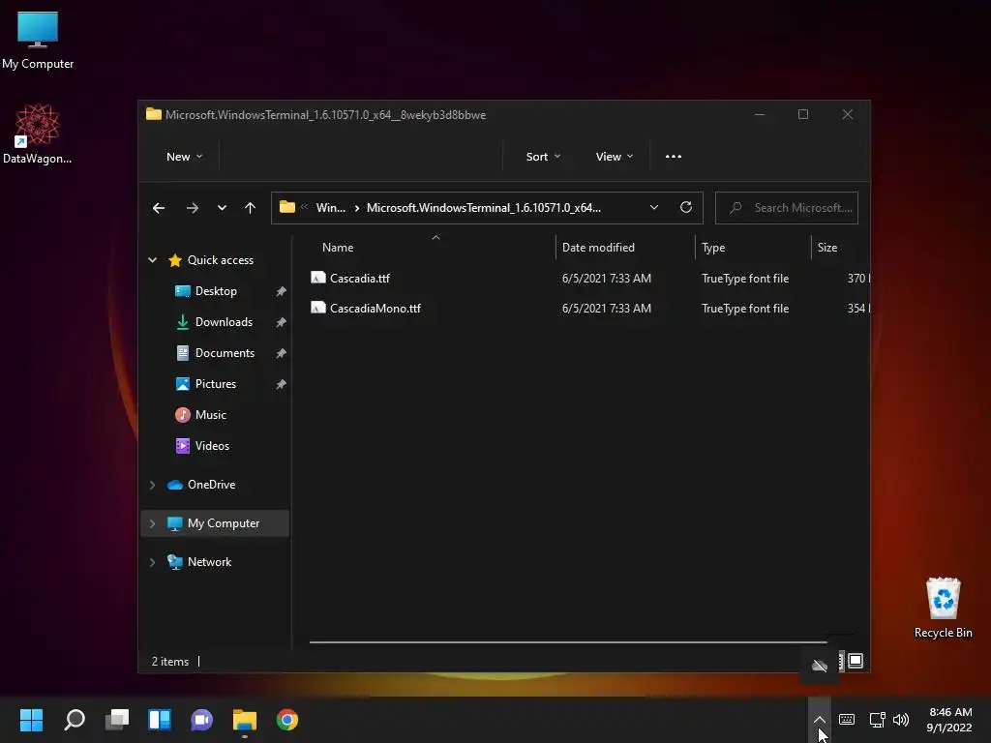Open Documents in Quick access
The width and height of the screenshot is (991, 743).
point(225,353)
